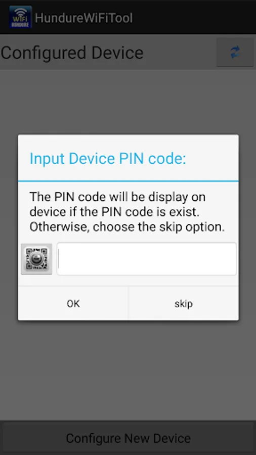This screenshot has height=455, width=256.
Task: Click the refresh arrows icon
Action: 235,52
